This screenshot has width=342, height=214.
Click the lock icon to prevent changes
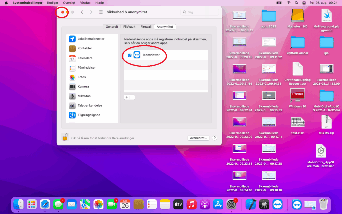pyautogui.click(x=65, y=137)
